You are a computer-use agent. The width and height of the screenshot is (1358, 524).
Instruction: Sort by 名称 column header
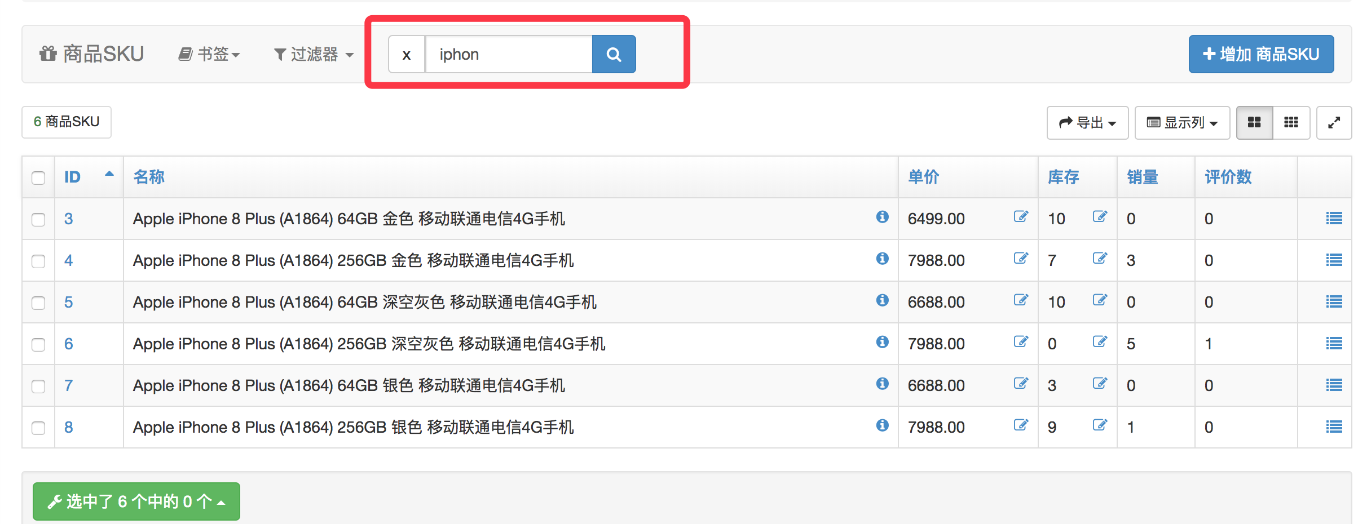[x=149, y=177]
